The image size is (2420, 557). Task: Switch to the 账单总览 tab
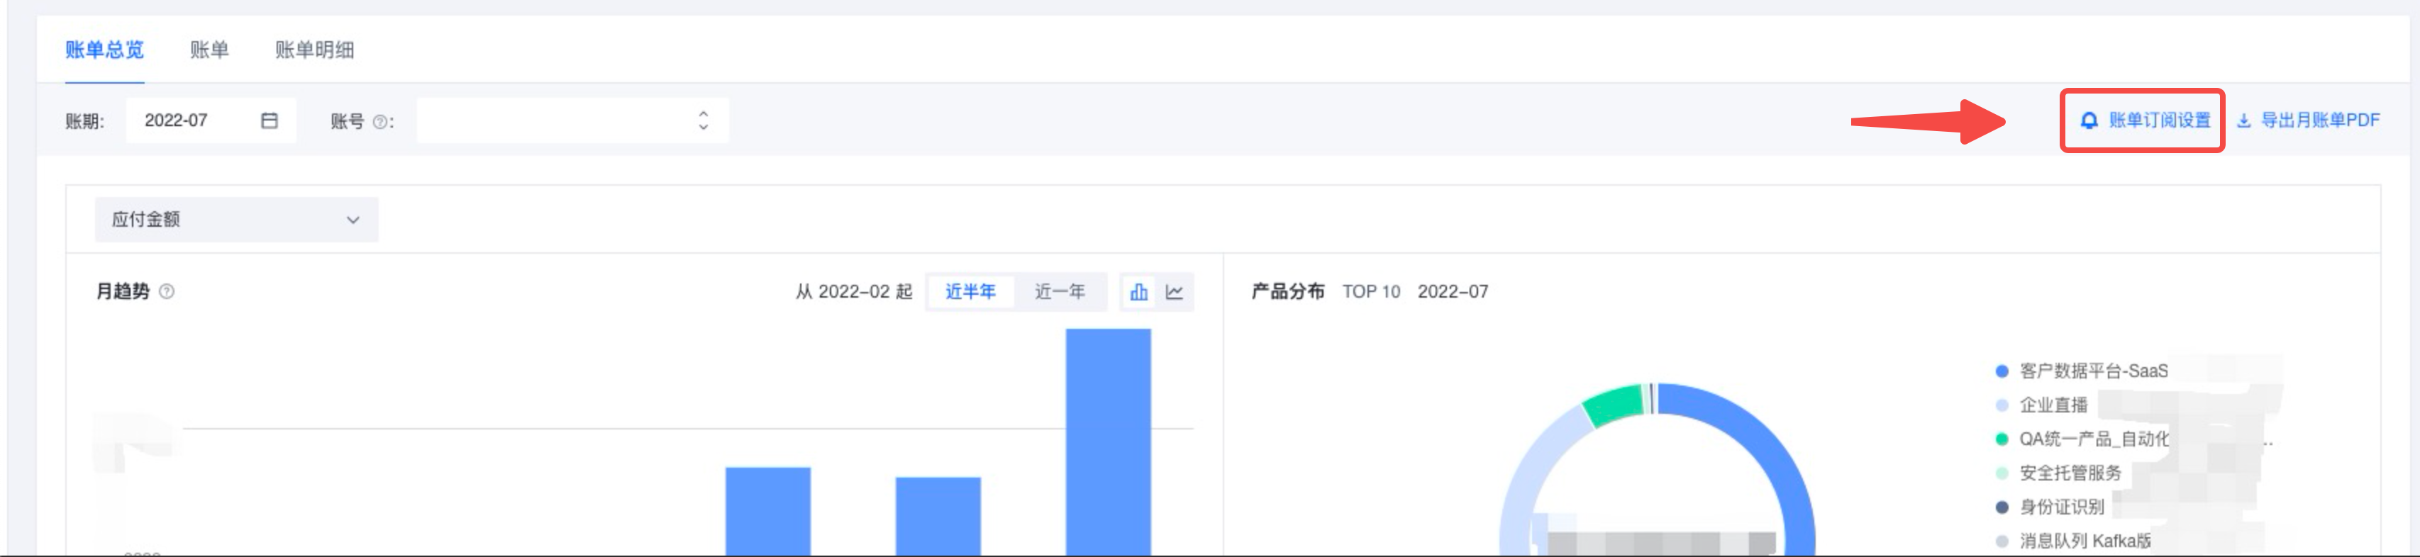point(104,50)
